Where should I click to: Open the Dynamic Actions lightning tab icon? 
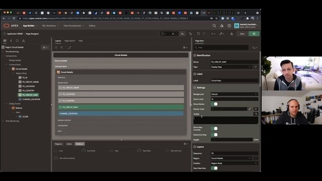[x=11, y=41]
